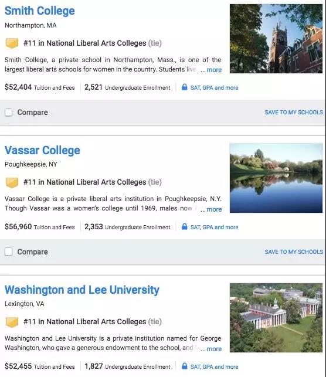The width and height of the screenshot is (326, 377).
Task: Save Vassar College to My Schools
Action: click(x=294, y=252)
